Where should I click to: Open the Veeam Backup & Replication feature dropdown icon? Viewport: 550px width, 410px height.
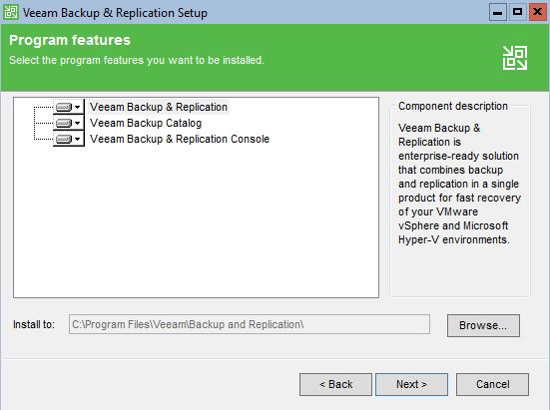[x=69, y=107]
